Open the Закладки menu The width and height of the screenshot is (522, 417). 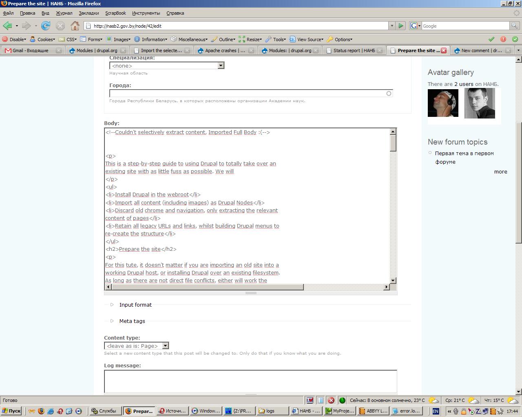(88, 13)
